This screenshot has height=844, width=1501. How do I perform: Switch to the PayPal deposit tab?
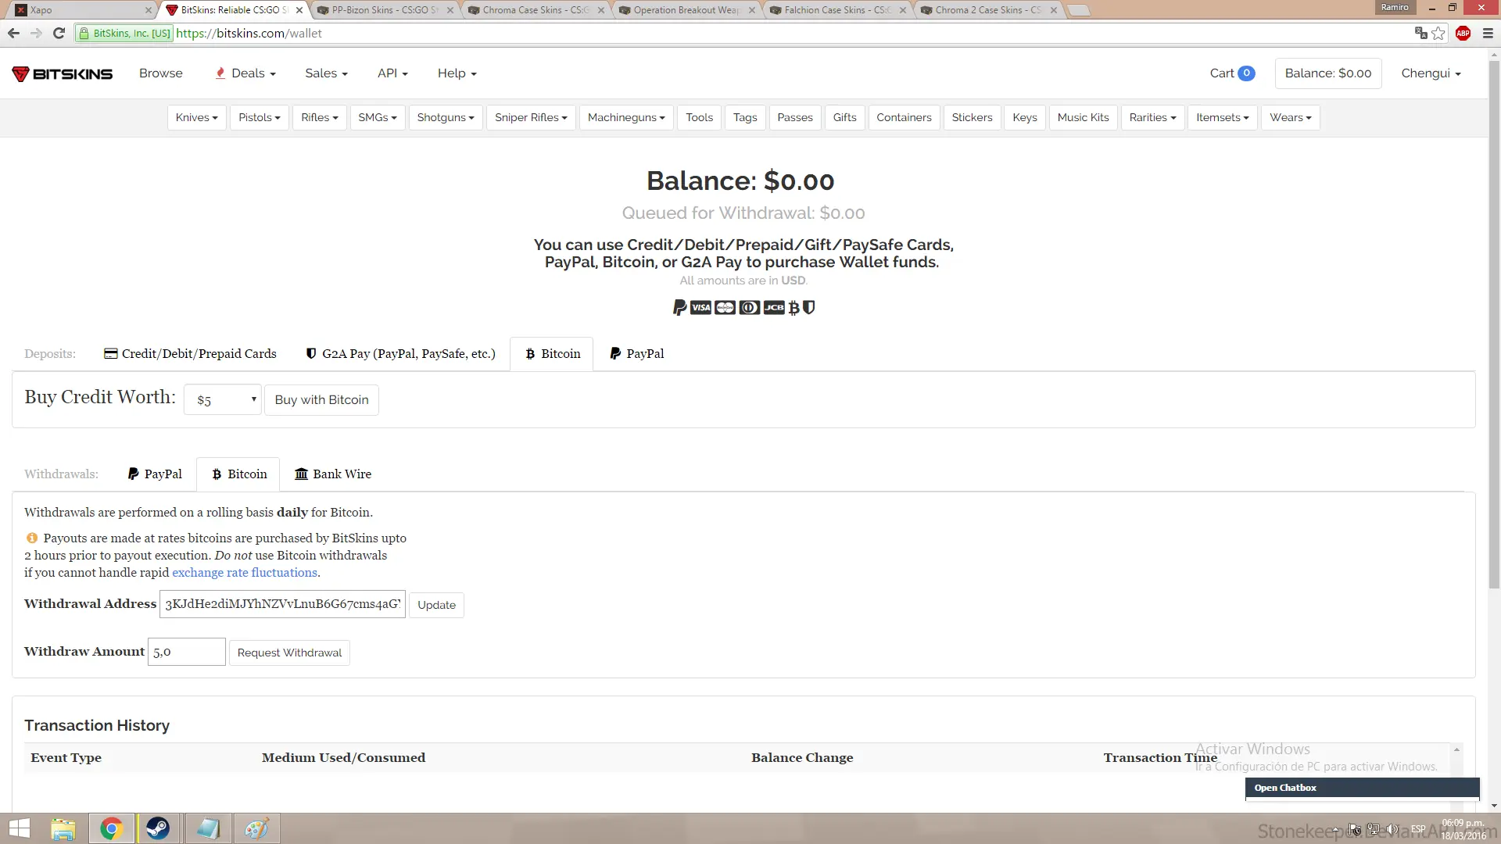pyautogui.click(x=636, y=354)
